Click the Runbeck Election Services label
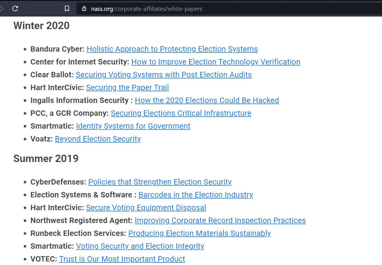This screenshot has width=382, height=265. 79,233
